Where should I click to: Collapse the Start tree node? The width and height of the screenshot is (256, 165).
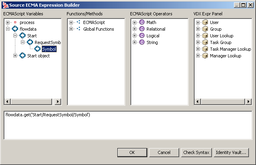point(15,36)
